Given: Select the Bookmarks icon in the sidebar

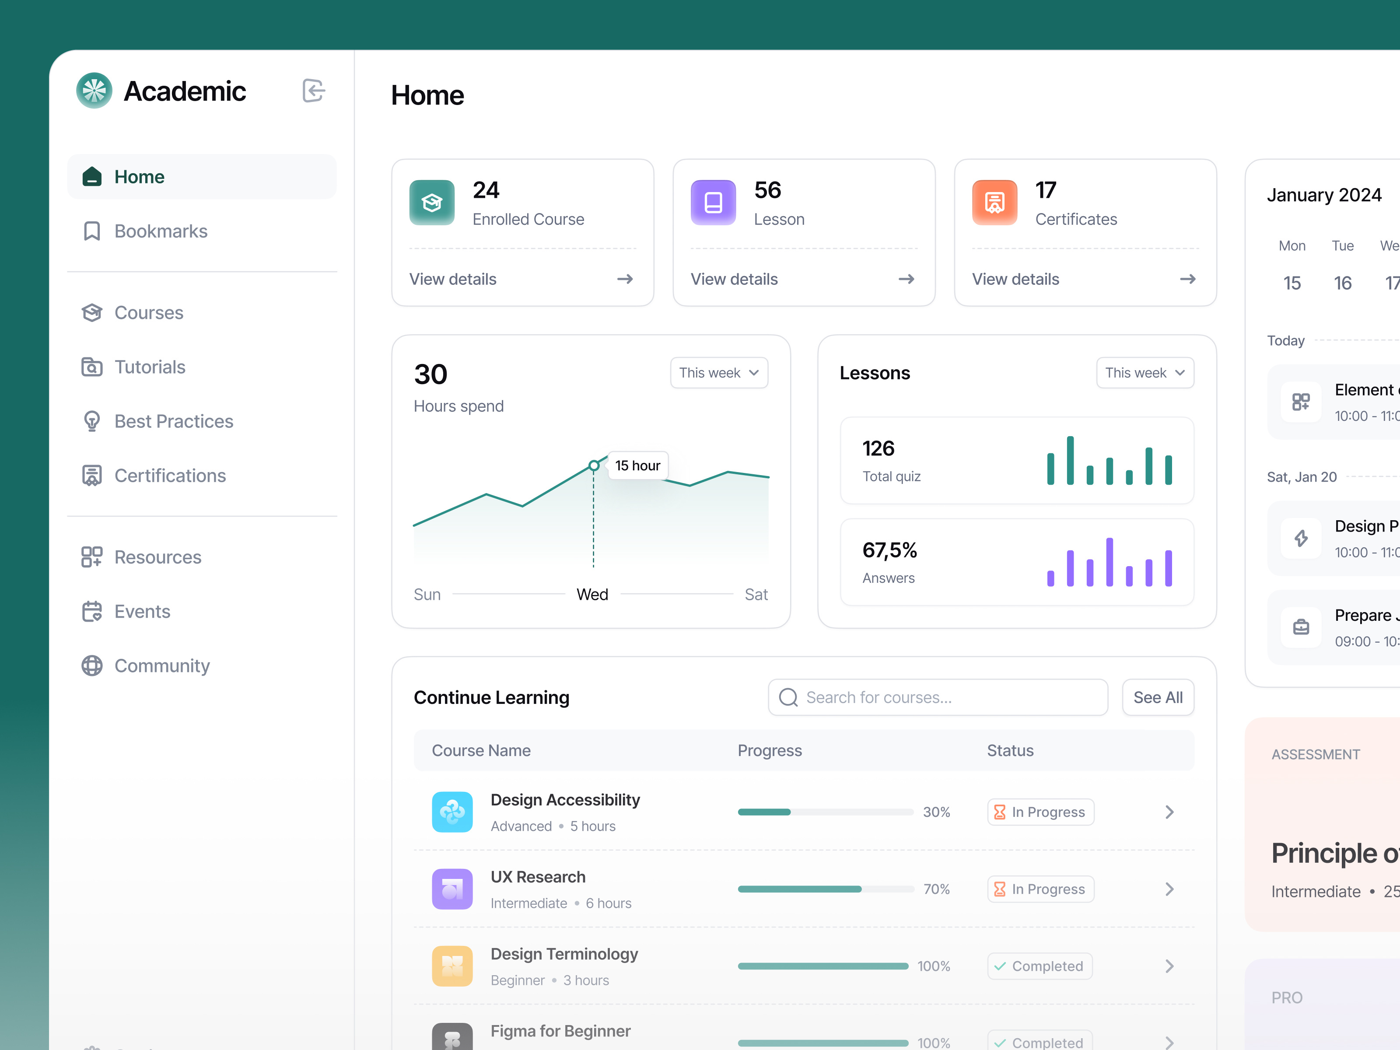Looking at the screenshot, I should point(92,231).
